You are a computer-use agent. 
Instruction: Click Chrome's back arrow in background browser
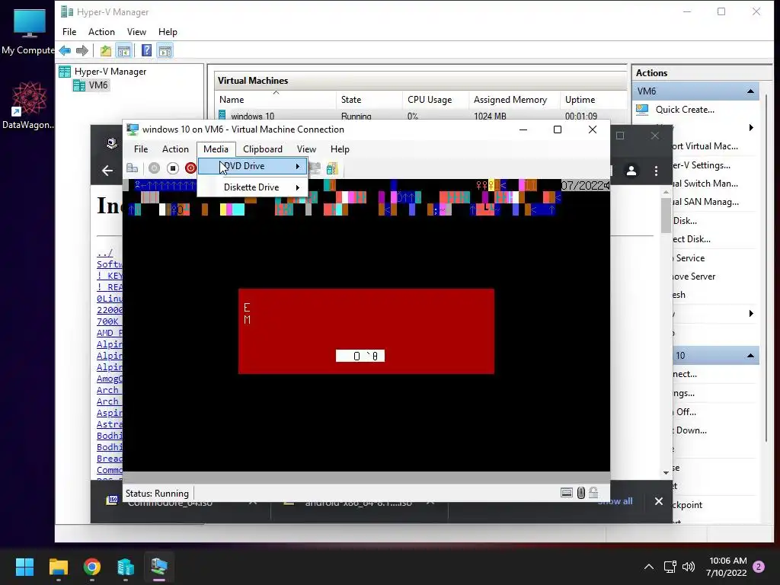pyautogui.click(x=107, y=171)
